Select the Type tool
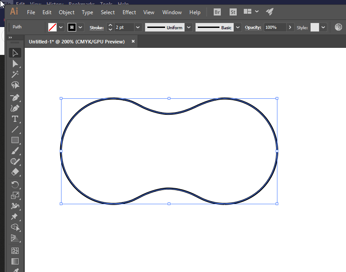This screenshot has height=272, width=346. click(x=15, y=119)
